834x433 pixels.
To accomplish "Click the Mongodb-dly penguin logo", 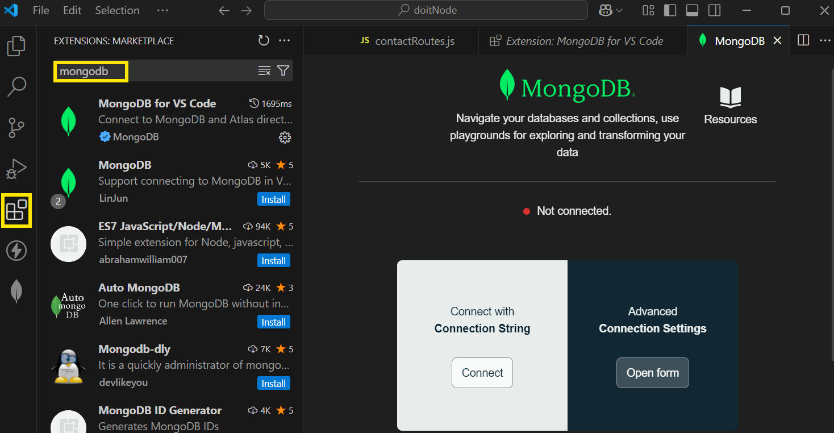I will [x=69, y=367].
